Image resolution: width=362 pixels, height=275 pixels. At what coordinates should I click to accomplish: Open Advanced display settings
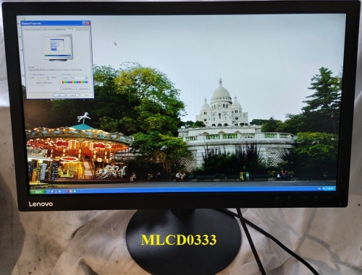tap(83, 88)
